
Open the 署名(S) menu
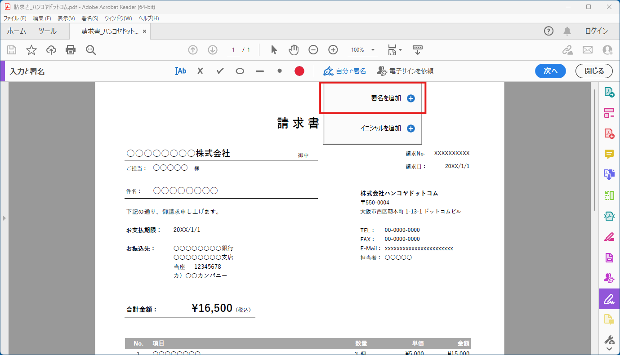tap(89, 18)
